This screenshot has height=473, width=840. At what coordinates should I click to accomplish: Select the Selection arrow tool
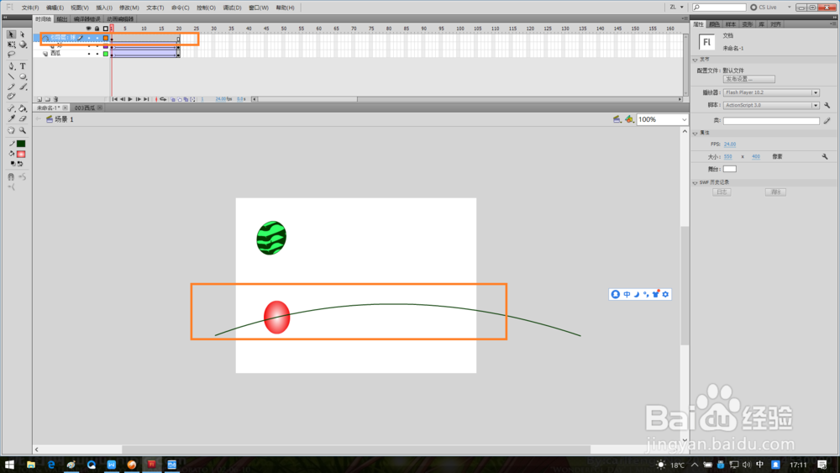11,34
